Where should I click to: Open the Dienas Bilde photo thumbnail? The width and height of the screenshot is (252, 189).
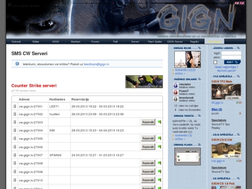[187, 59]
